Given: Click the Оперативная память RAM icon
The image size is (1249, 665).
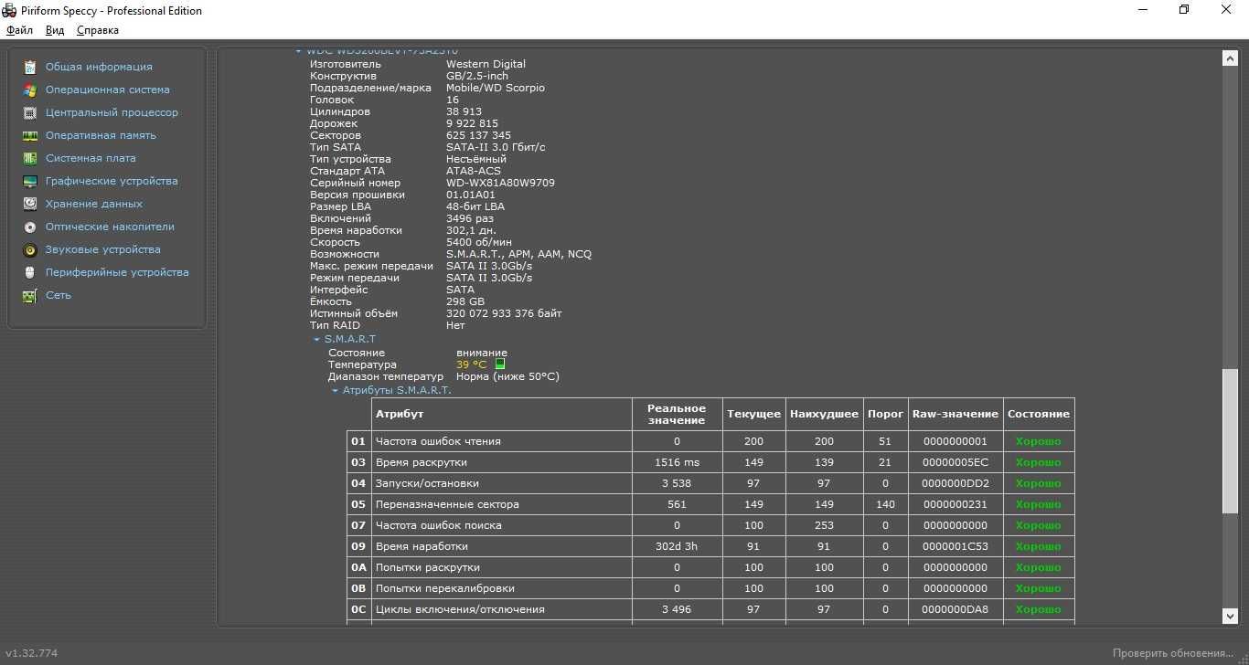Looking at the screenshot, I should tap(30, 135).
